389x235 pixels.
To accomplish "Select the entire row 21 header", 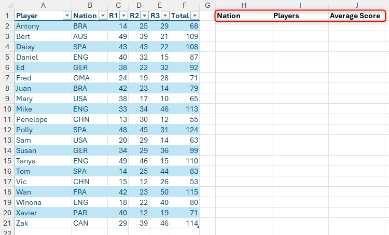I will tap(7, 223).
